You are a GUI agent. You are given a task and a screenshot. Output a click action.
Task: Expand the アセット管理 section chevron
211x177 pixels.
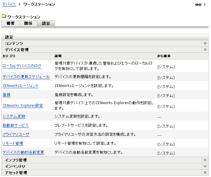pos(205,172)
